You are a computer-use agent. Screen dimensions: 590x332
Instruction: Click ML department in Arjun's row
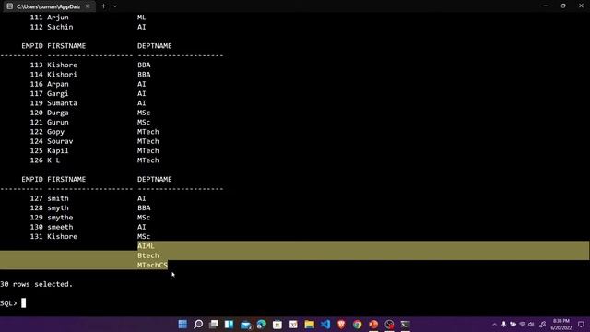[141, 18]
